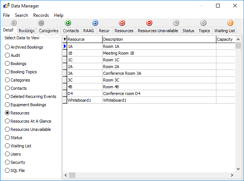244x181 pixels.
Task: Click the Data Manager title bar app icon
Action: pyautogui.click(x=6, y=6)
